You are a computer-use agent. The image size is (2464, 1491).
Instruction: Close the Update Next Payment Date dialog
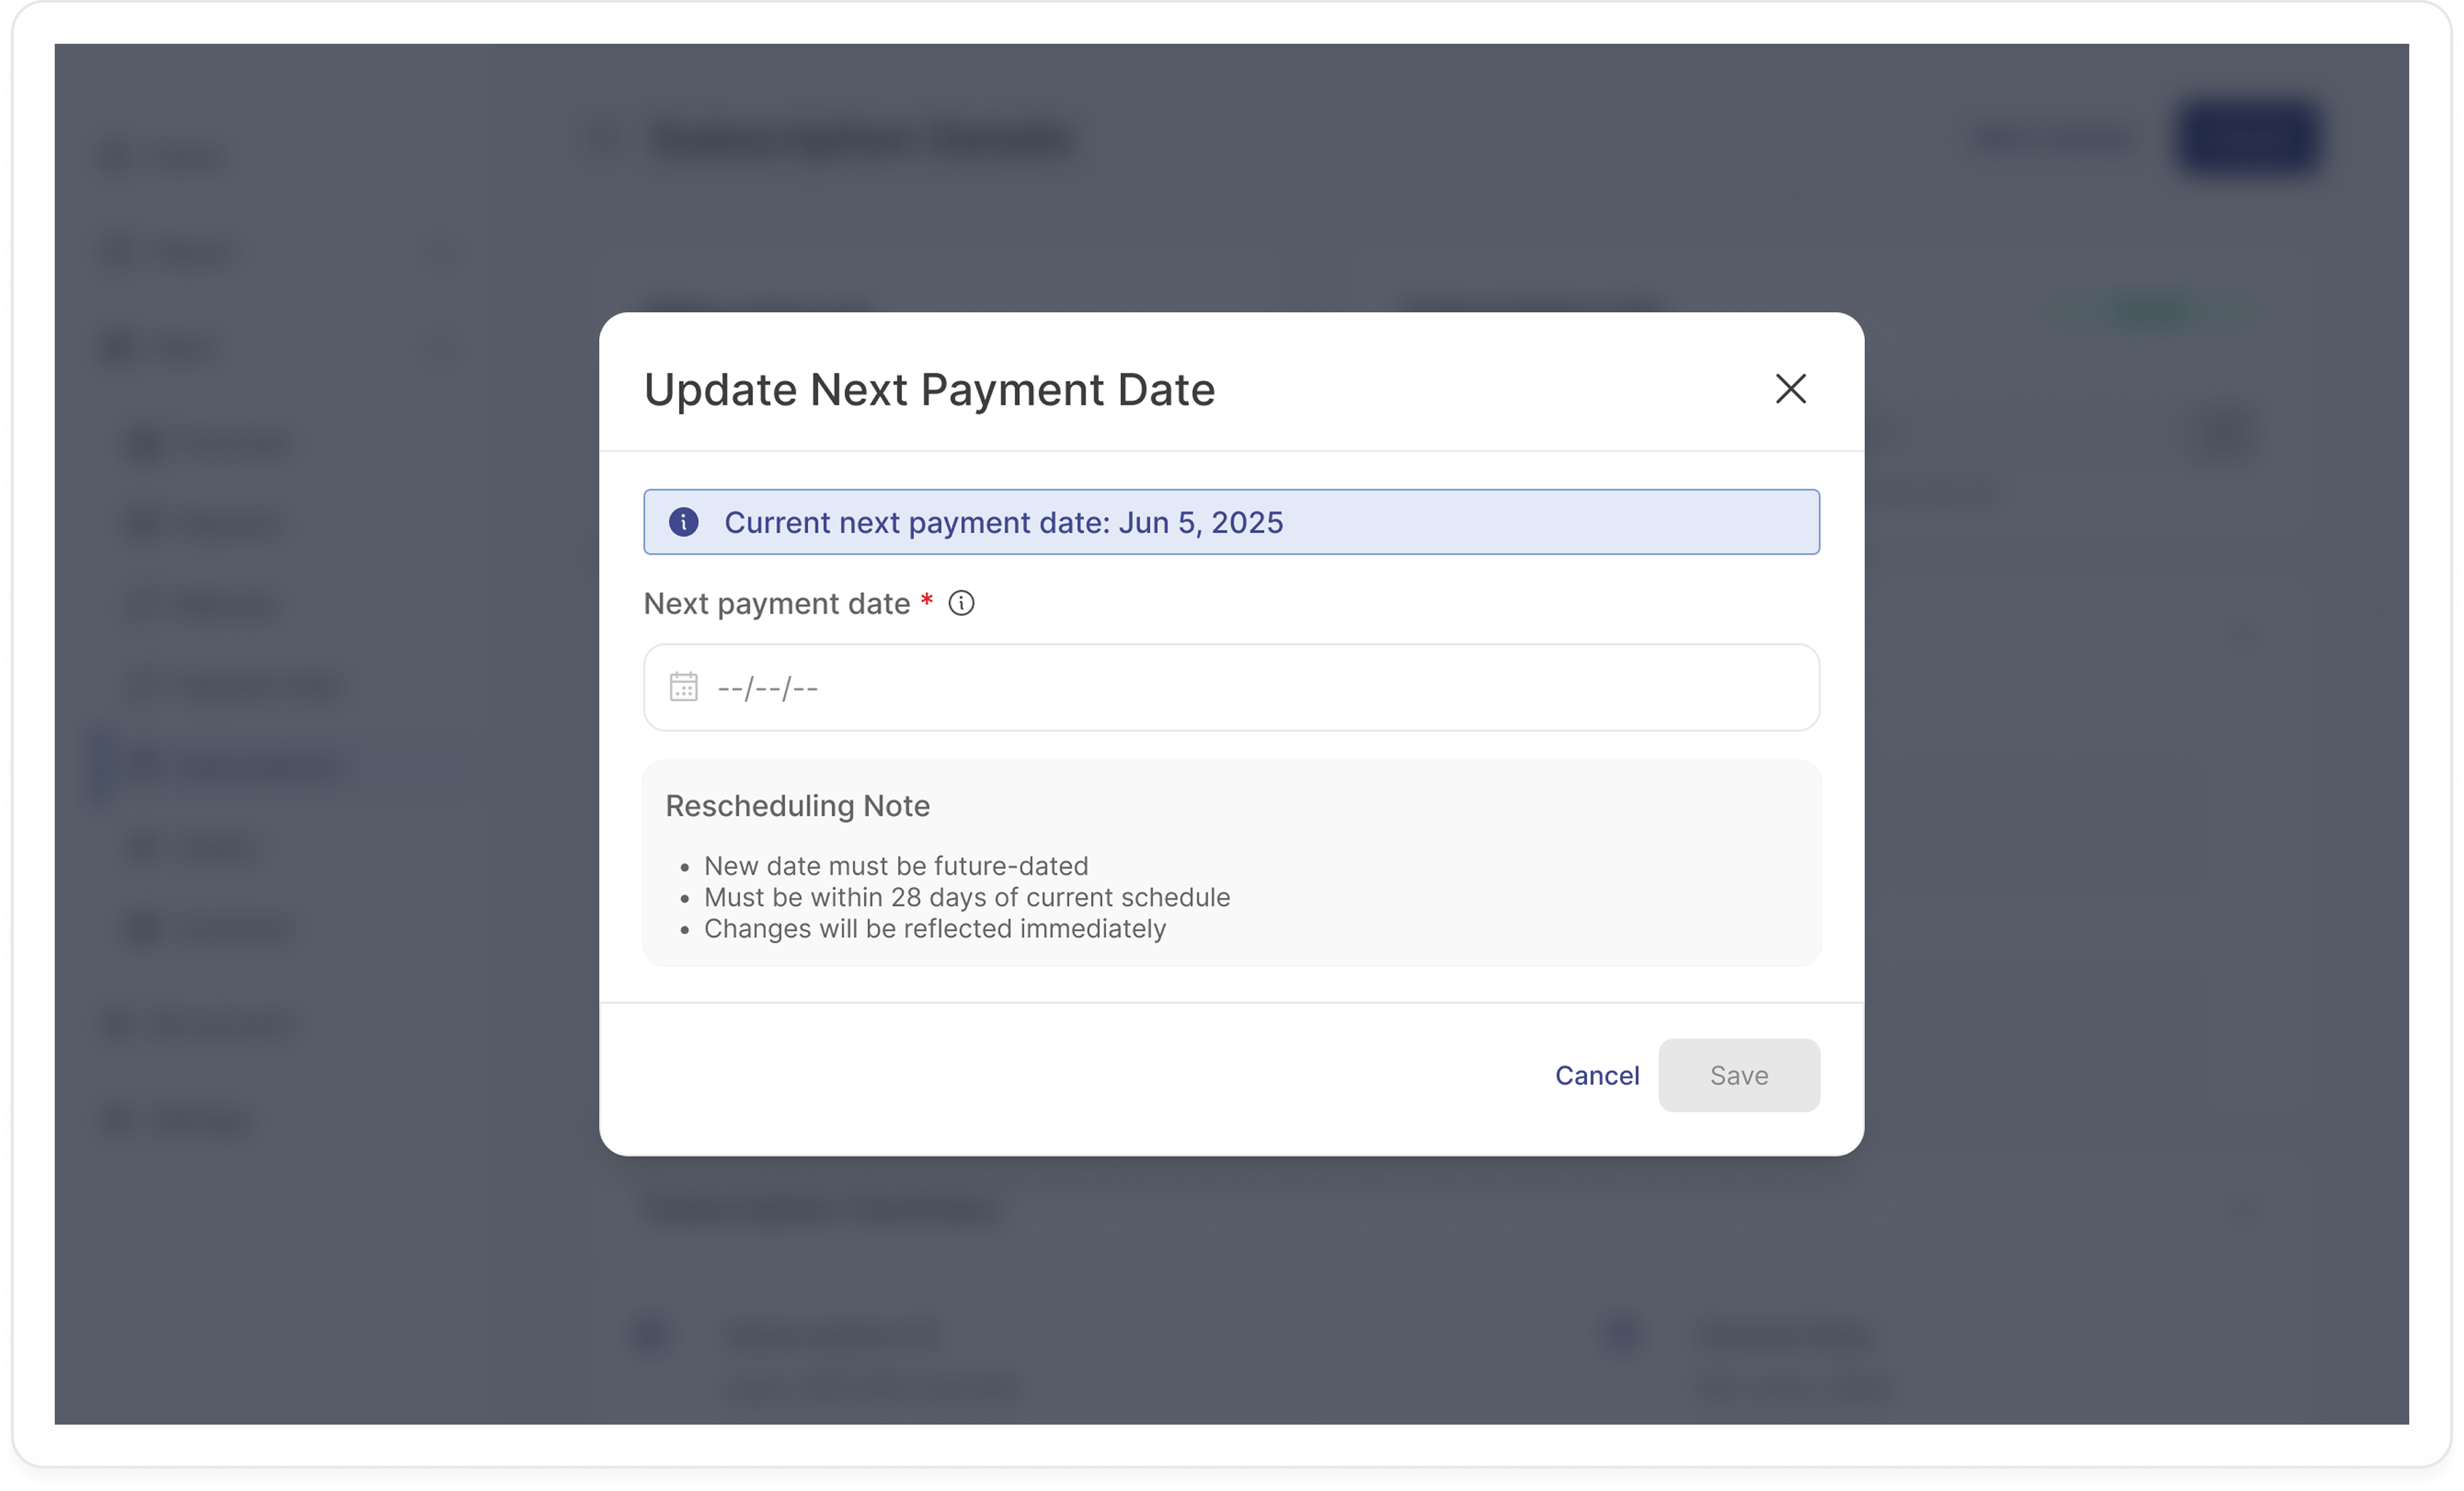1790,389
